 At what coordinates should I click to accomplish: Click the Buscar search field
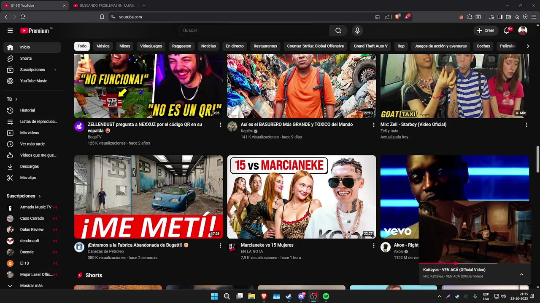(254, 30)
